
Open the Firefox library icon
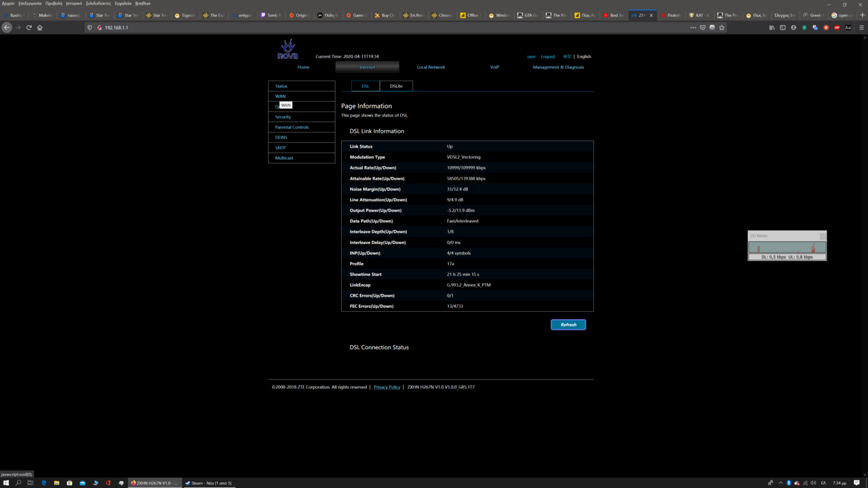coord(772,28)
